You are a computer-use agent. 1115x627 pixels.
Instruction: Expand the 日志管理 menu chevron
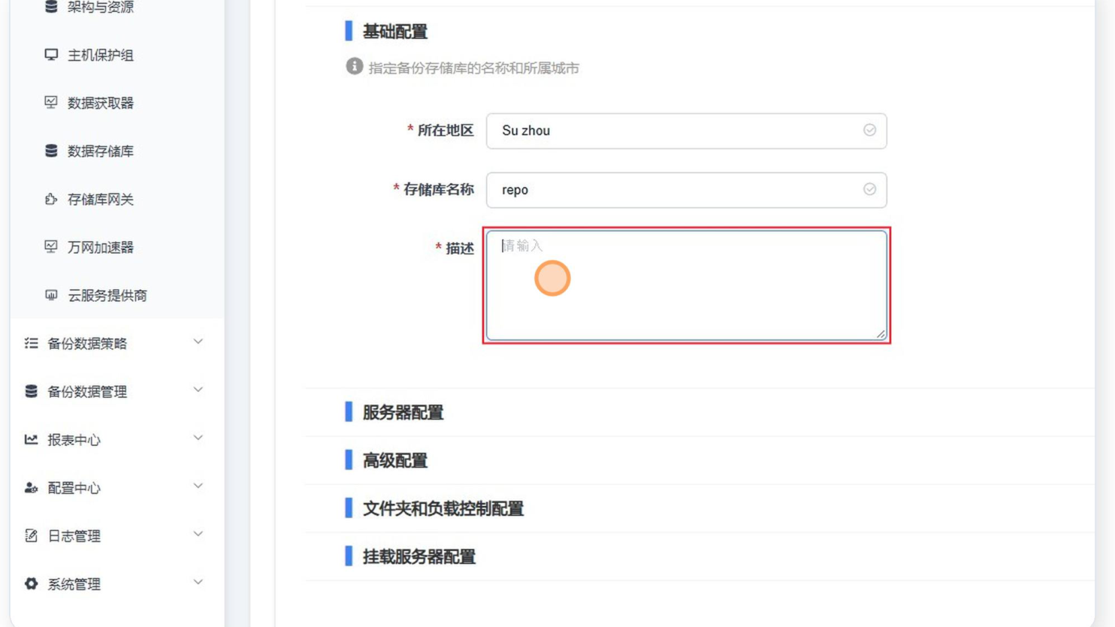coord(198,535)
